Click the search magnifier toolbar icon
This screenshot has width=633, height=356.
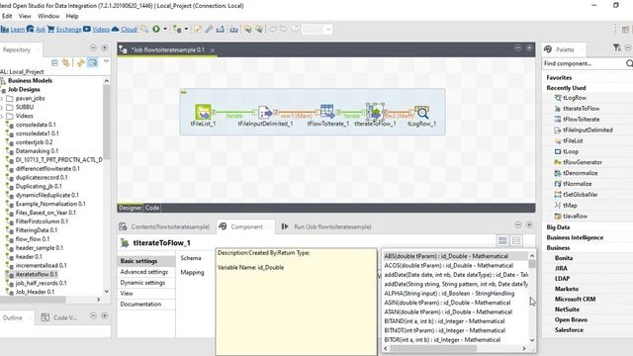[144, 29]
